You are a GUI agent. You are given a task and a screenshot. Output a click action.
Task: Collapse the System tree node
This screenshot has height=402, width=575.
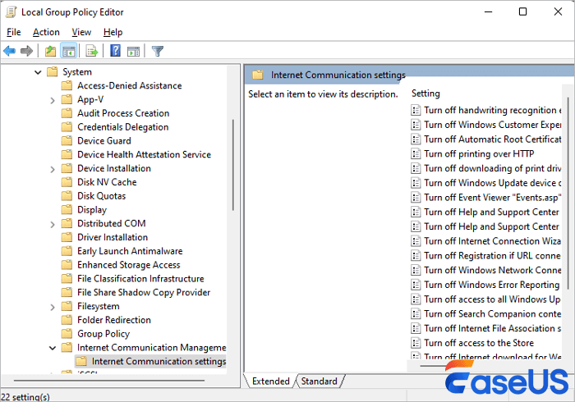pos(39,72)
